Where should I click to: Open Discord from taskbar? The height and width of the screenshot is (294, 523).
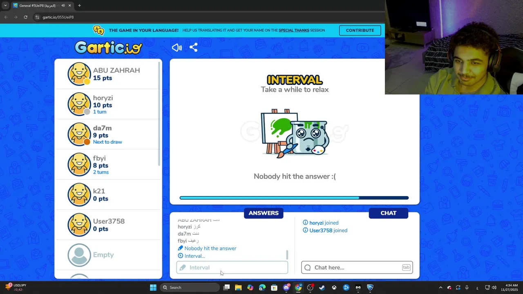click(286, 287)
